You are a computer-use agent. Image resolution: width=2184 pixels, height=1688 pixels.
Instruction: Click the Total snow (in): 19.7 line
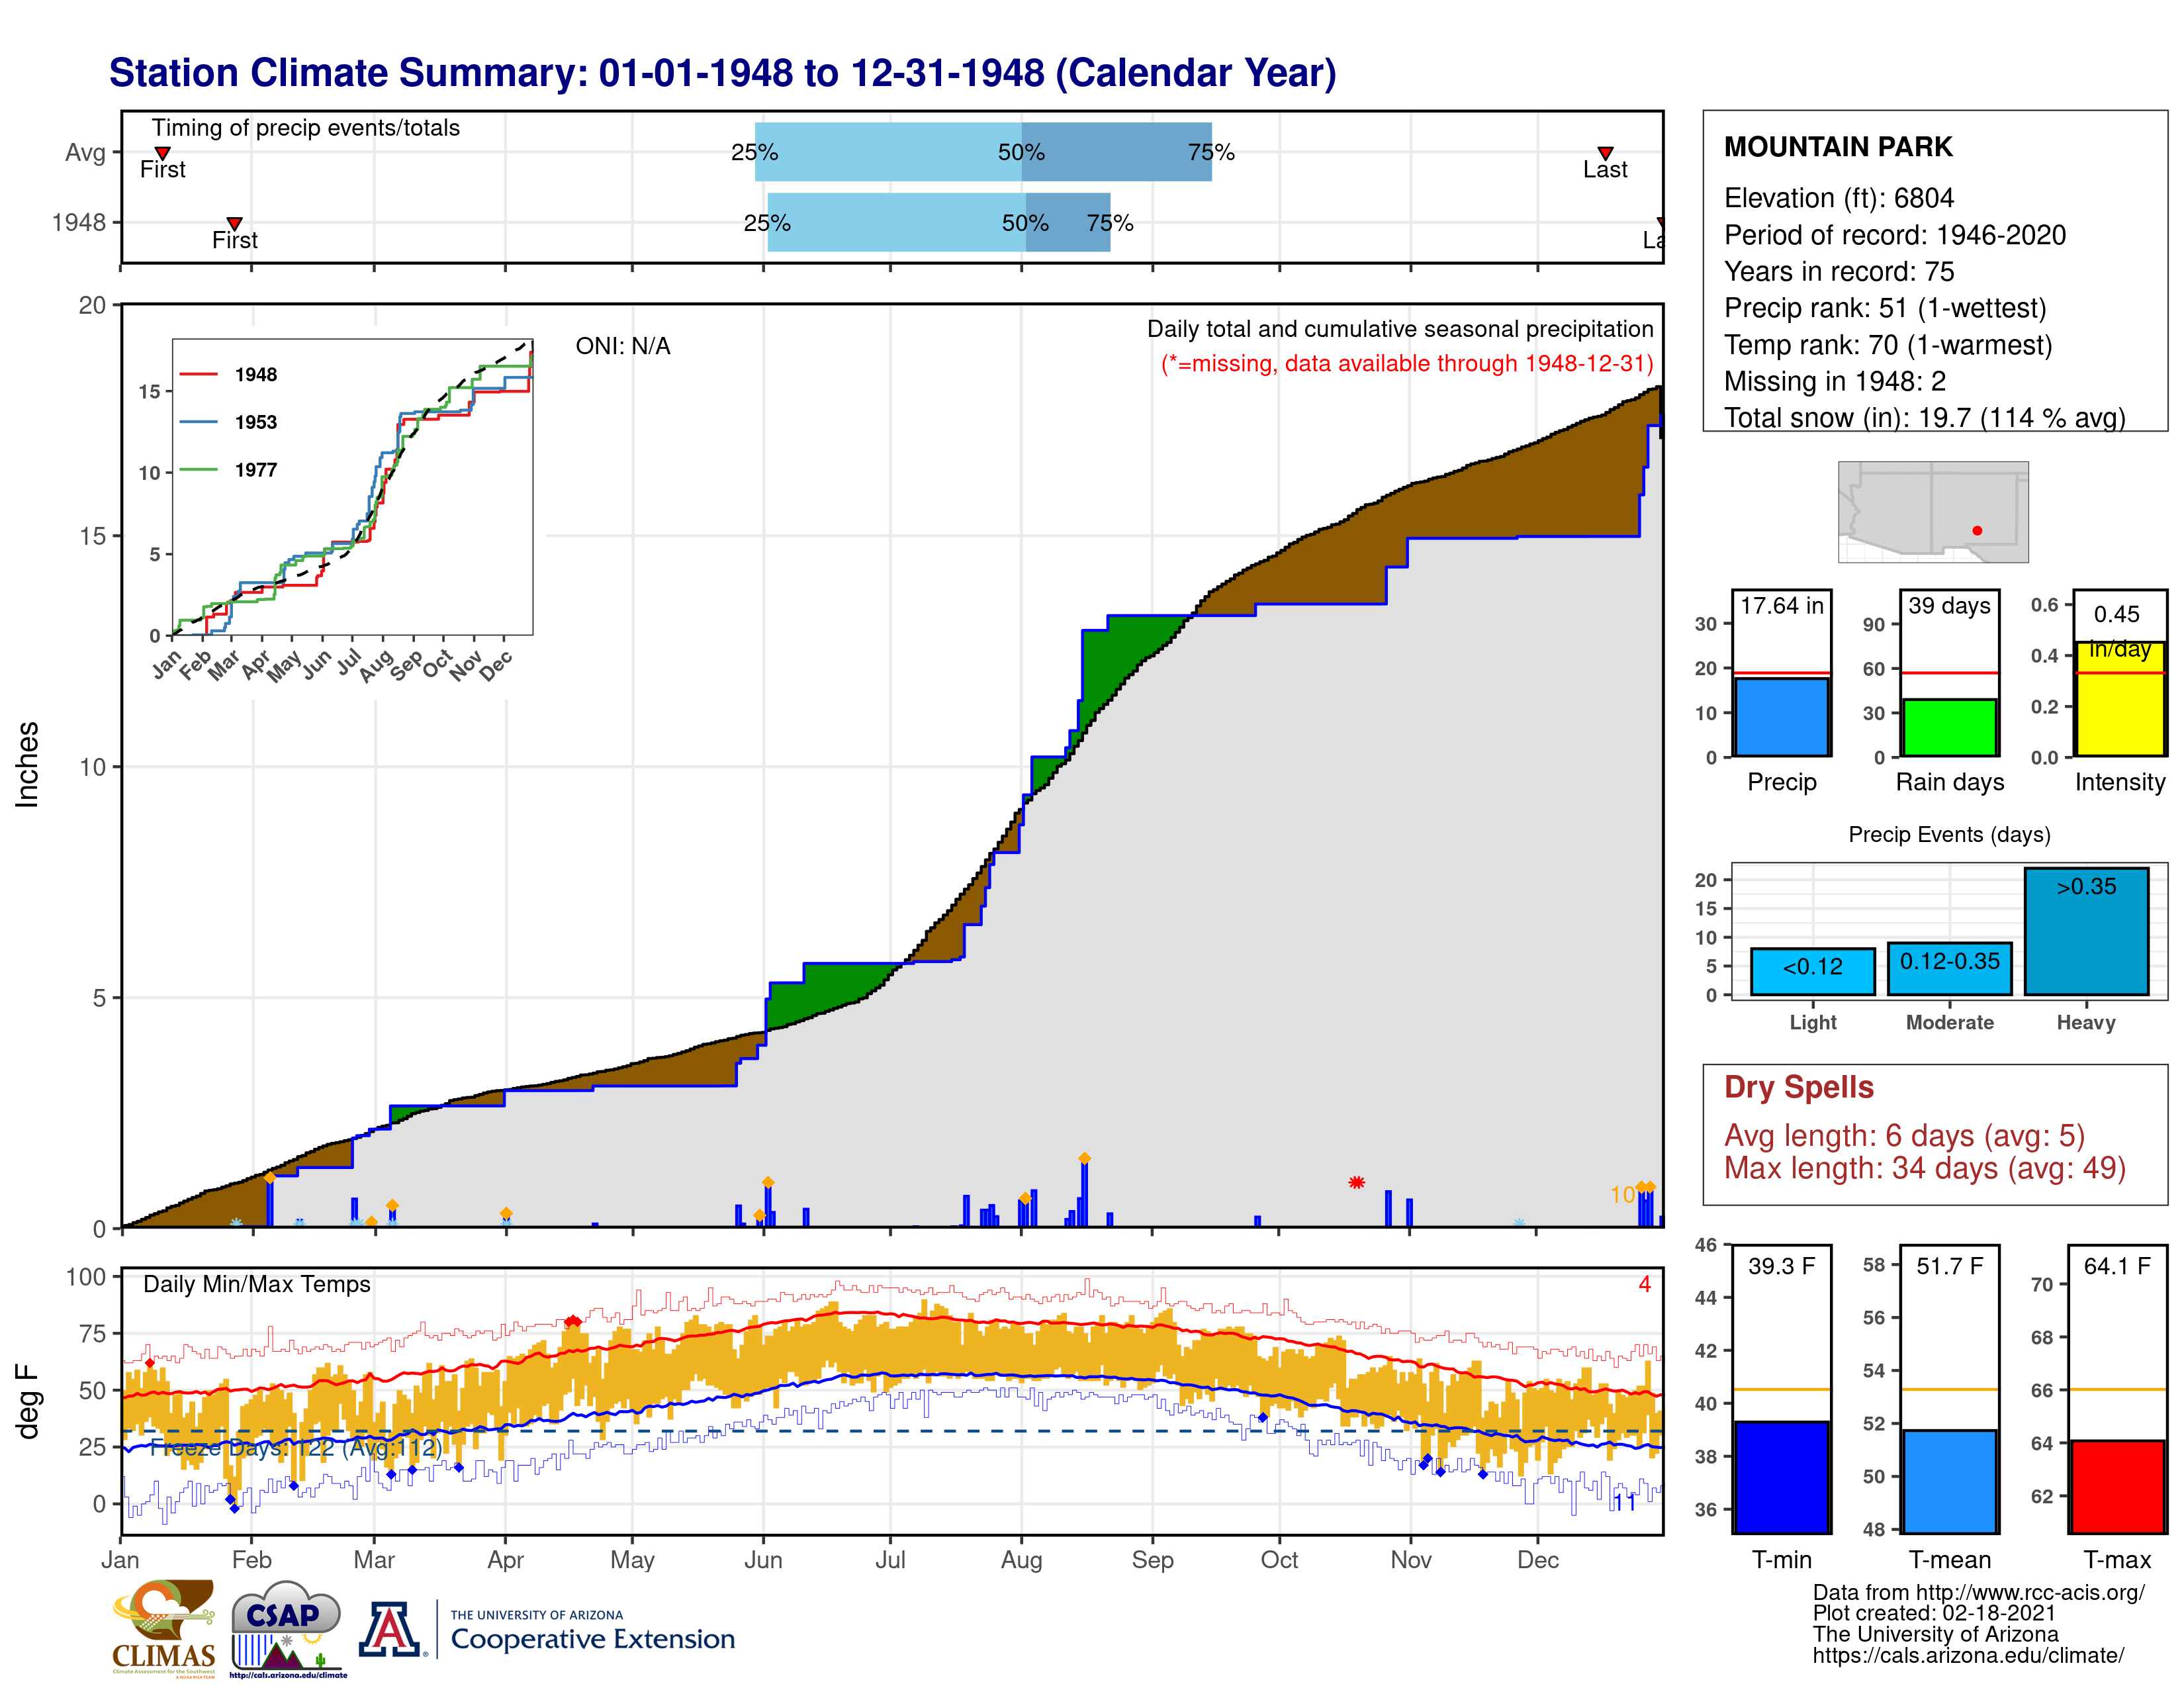click(x=1925, y=417)
